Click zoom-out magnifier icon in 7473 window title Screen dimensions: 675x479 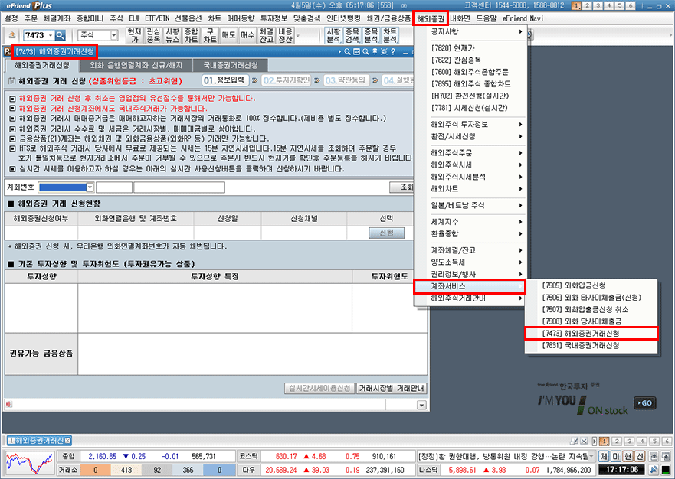(x=347, y=51)
